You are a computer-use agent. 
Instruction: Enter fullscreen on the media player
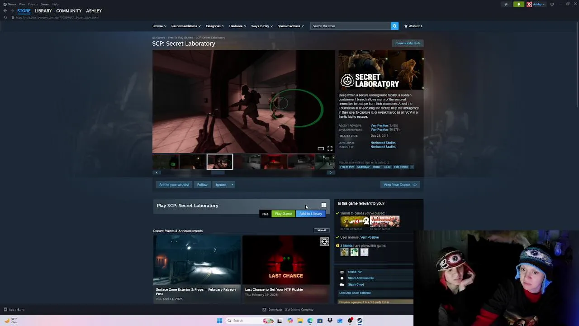tap(330, 149)
